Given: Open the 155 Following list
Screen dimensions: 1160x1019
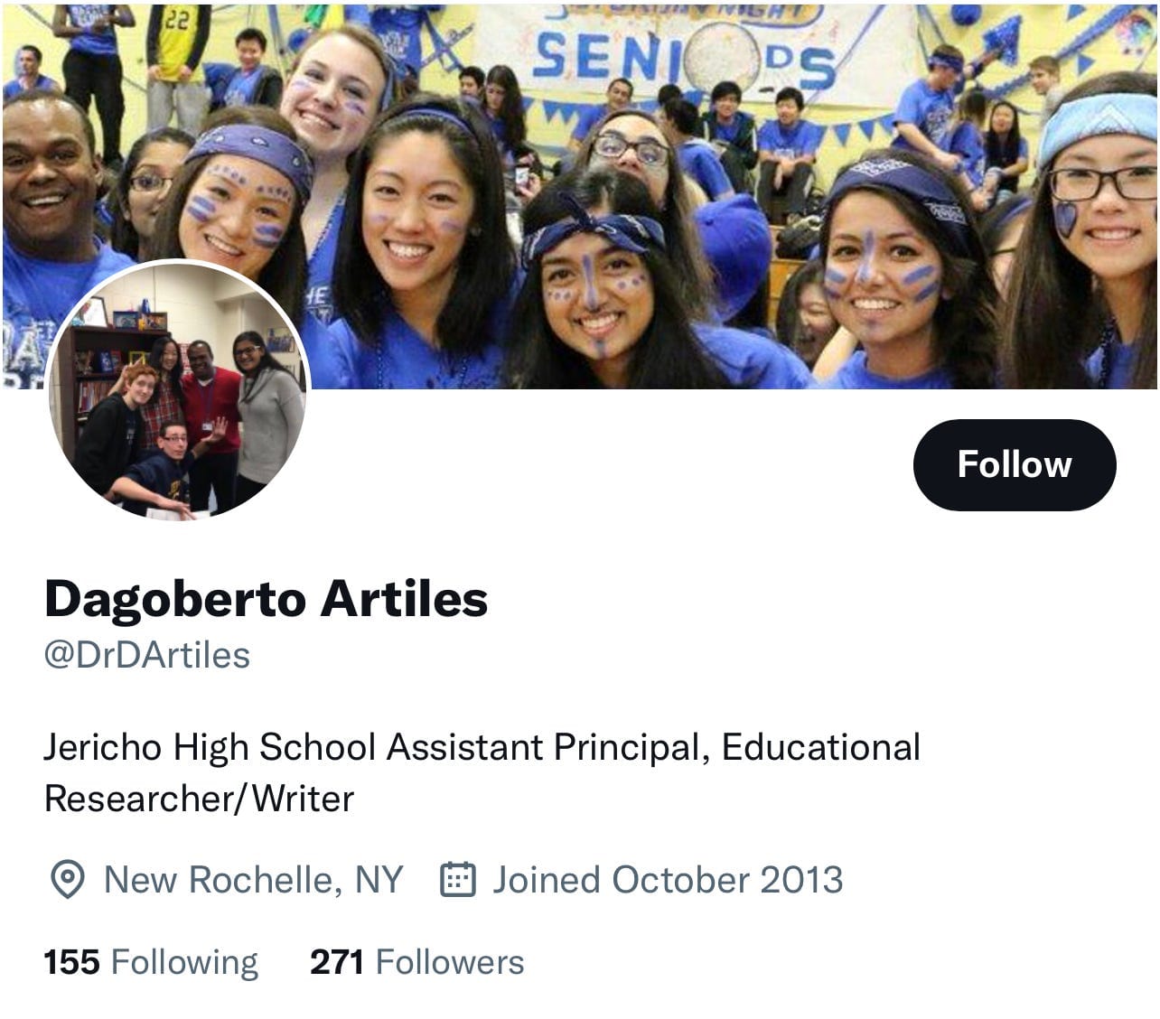Looking at the screenshot, I should (x=151, y=962).
